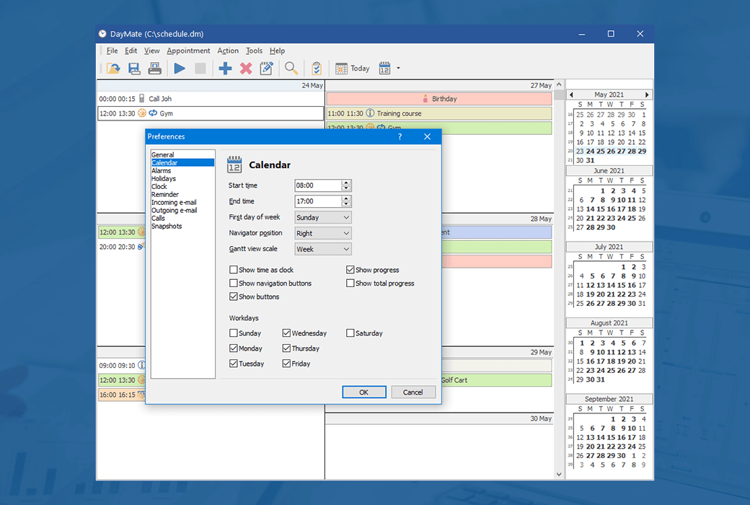
Task: Uncheck Show progress
Action: [x=350, y=270]
